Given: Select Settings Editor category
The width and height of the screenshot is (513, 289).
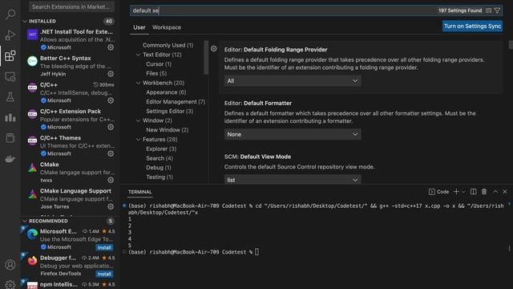Looking at the screenshot, I should click(x=169, y=112).
